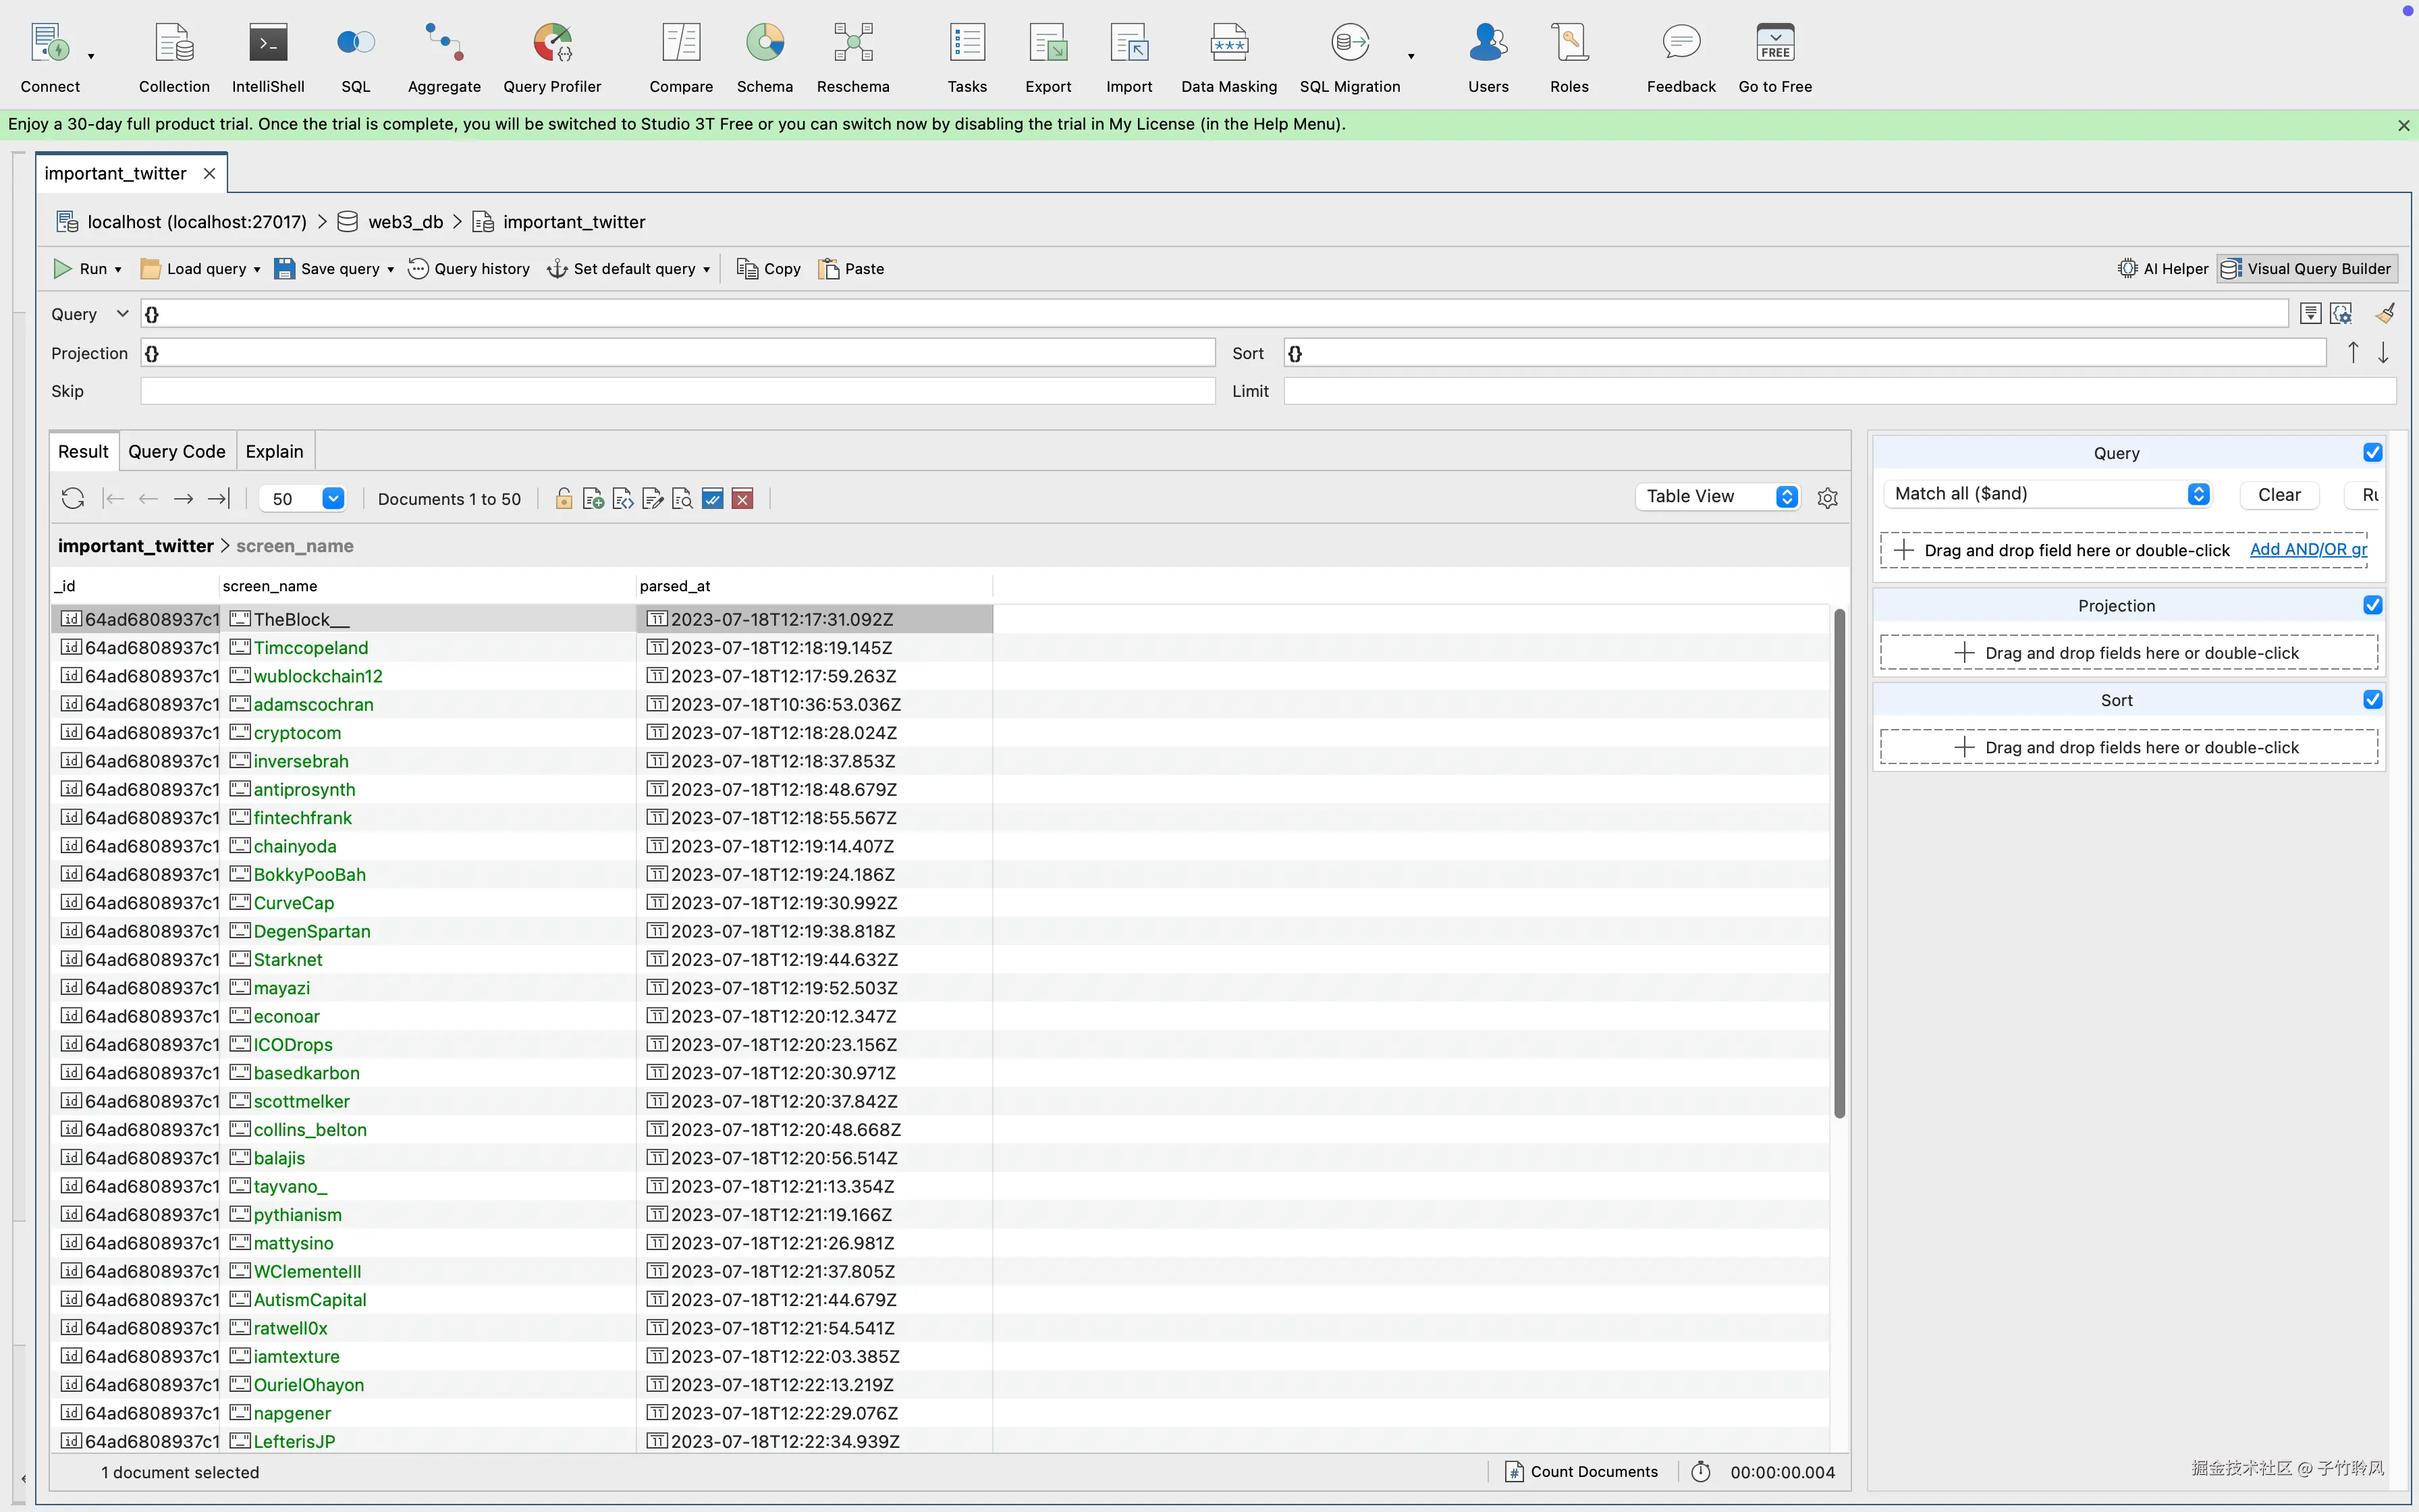Uncheck the Sort section checkbox in builder
This screenshot has width=2419, height=1512.
click(x=2372, y=699)
